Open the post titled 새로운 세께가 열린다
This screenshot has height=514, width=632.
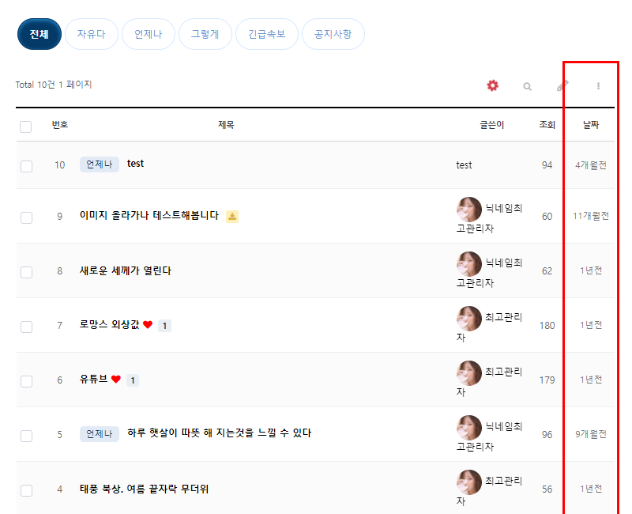click(x=126, y=270)
